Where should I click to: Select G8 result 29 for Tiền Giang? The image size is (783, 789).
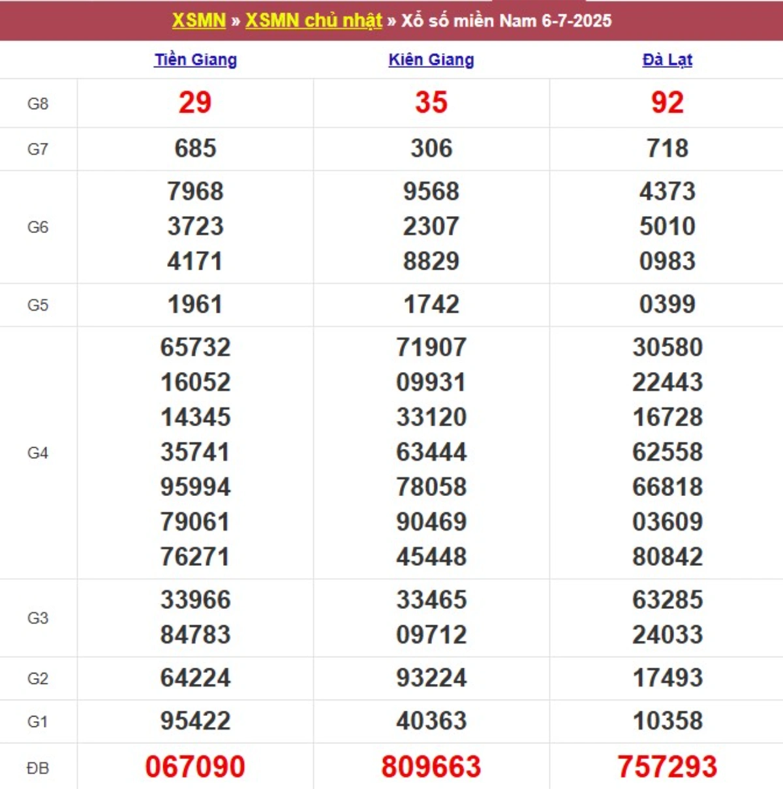click(195, 102)
